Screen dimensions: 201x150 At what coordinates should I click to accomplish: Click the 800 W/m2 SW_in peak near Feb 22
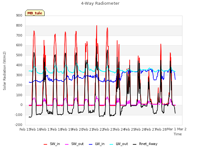(x=97, y=26)
